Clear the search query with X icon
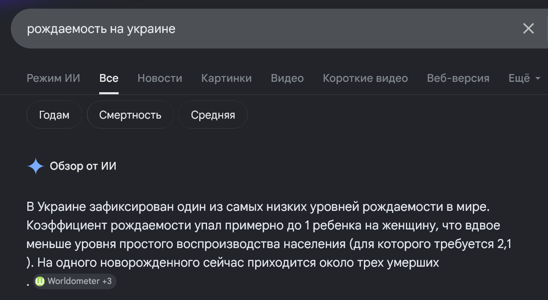This screenshot has height=300, width=548. [x=529, y=29]
